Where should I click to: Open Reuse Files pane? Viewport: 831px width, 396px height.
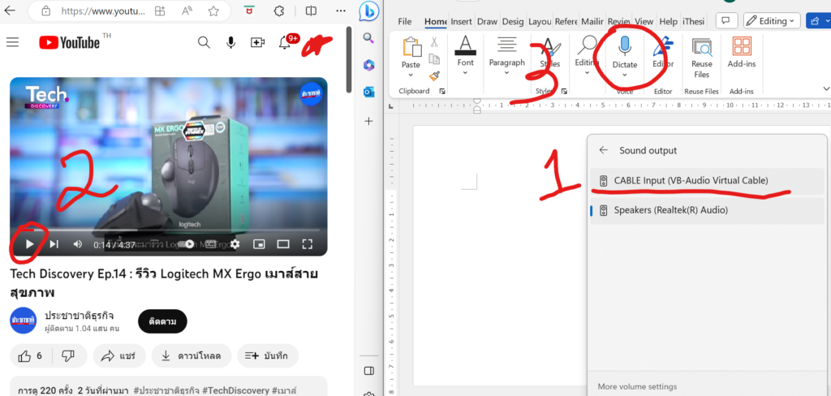coord(702,58)
